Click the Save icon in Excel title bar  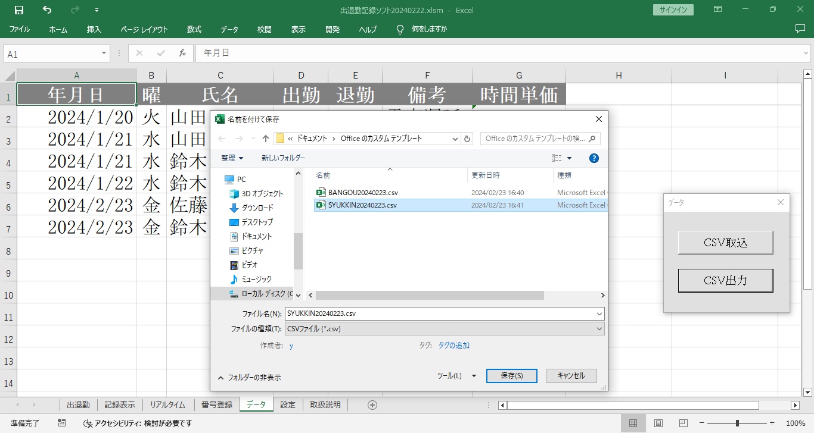coord(19,10)
